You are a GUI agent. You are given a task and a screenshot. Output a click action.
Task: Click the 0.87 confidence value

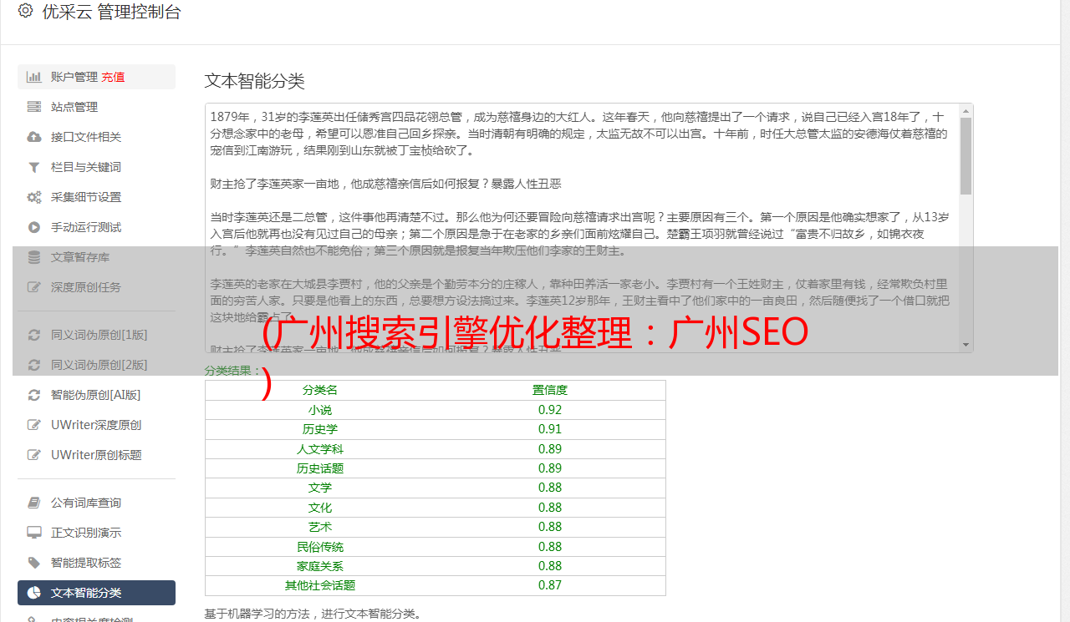point(550,585)
